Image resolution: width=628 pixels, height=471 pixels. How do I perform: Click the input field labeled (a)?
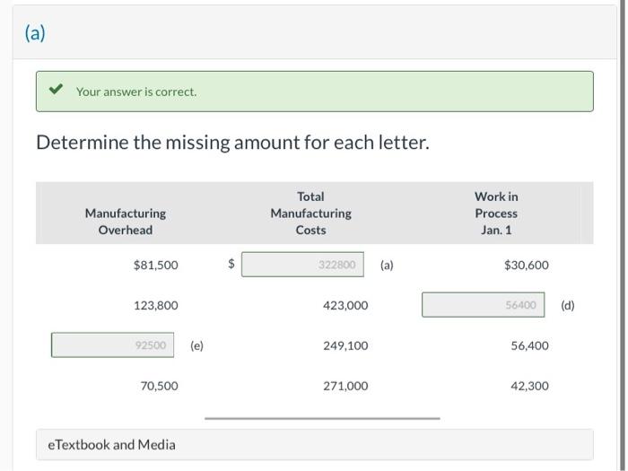pos(302,265)
